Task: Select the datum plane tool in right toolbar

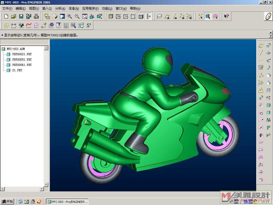Action: [x=261, y=45]
